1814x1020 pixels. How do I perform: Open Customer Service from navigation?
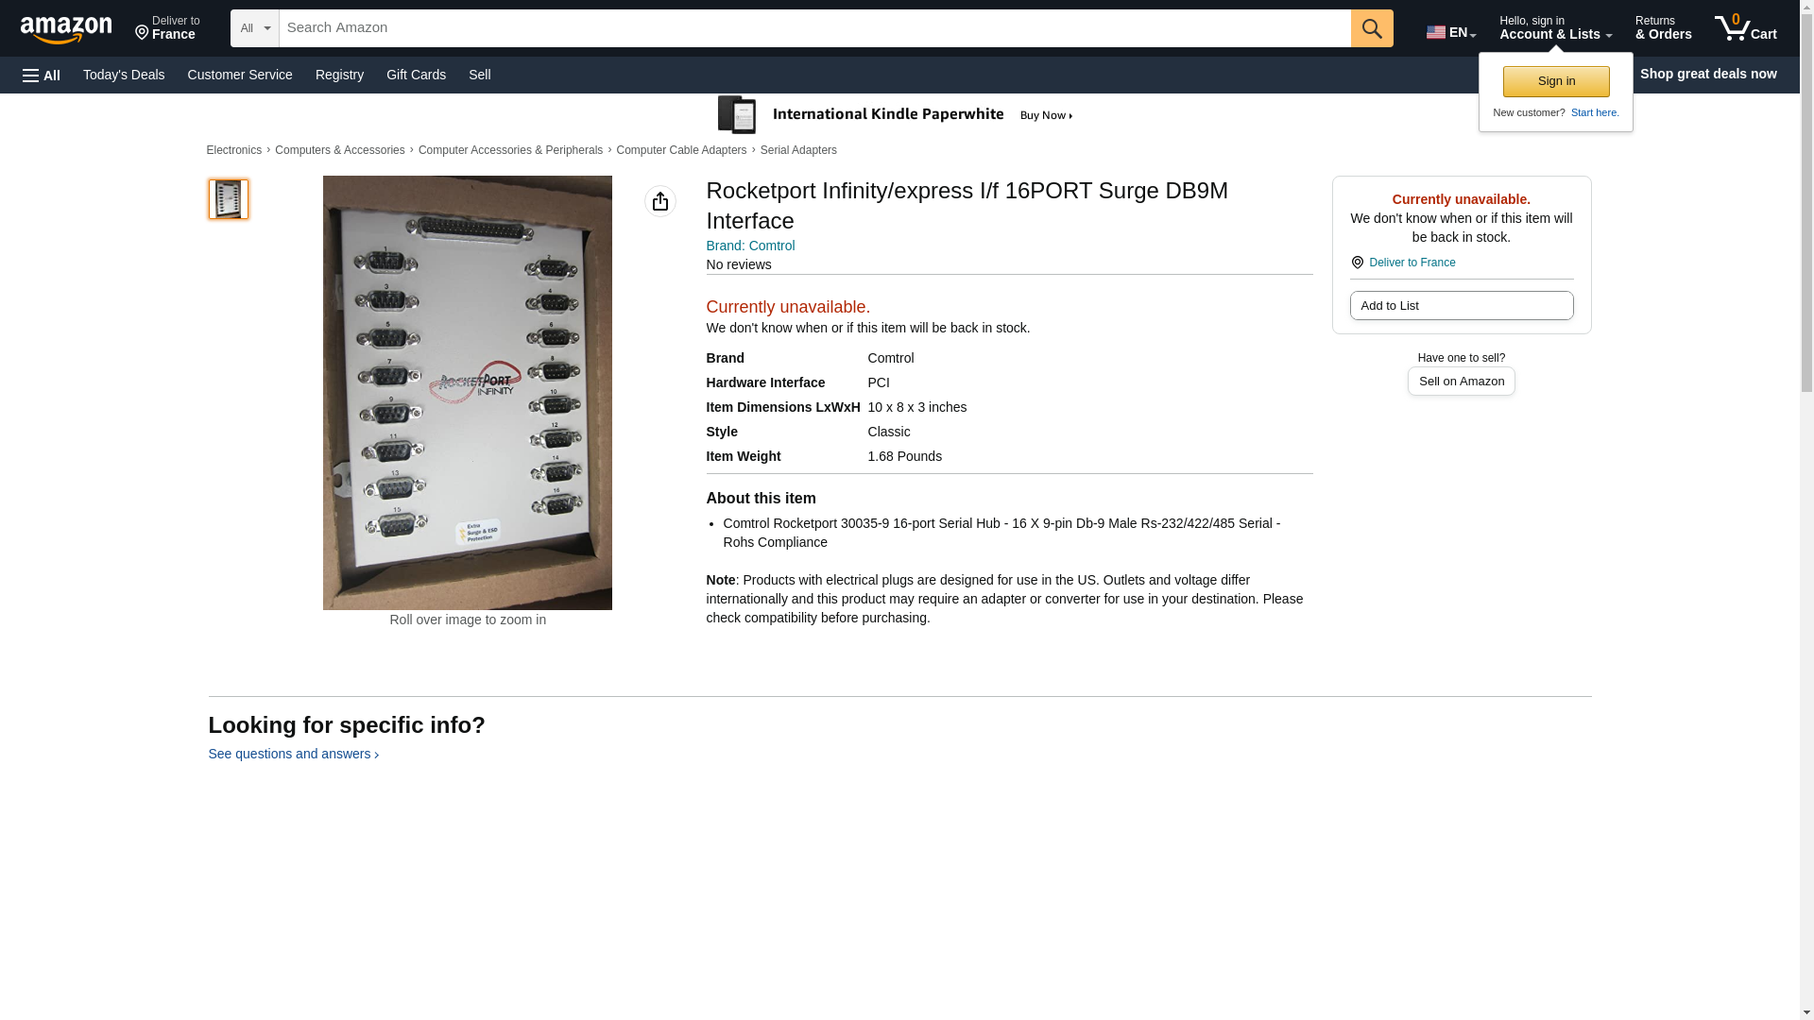[x=240, y=75]
